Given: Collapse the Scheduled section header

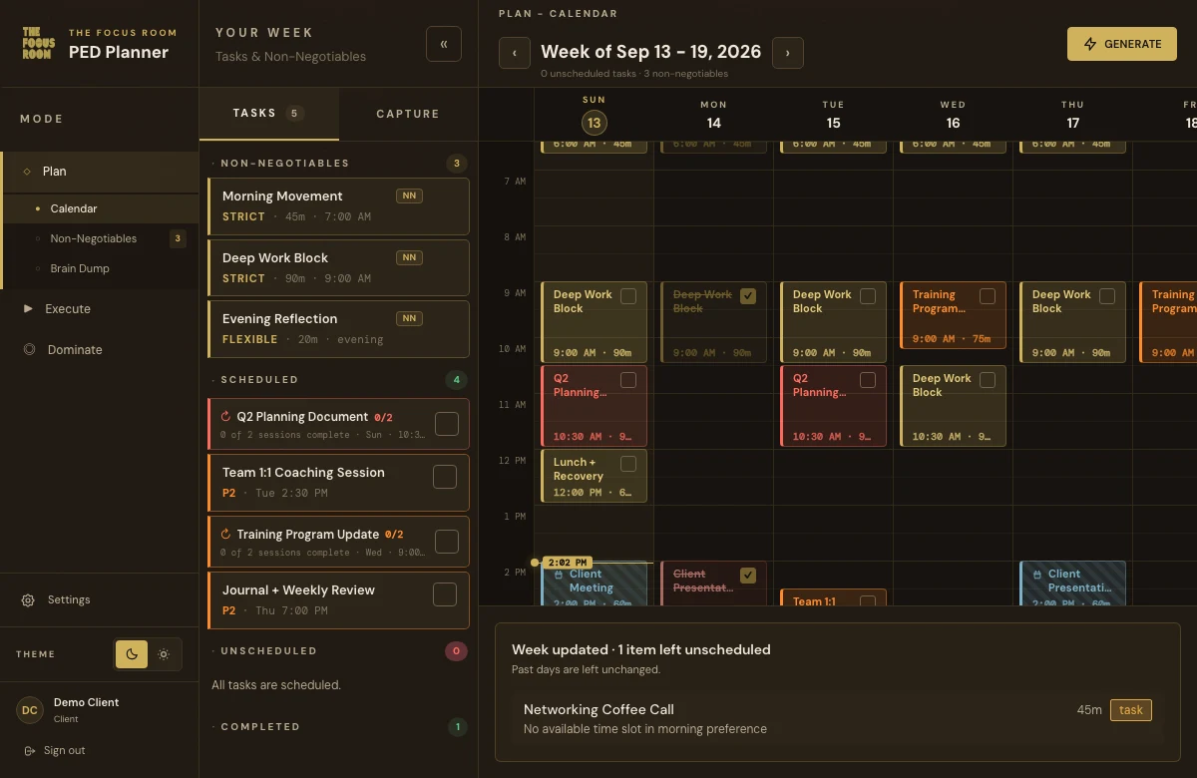Looking at the screenshot, I should point(338,380).
